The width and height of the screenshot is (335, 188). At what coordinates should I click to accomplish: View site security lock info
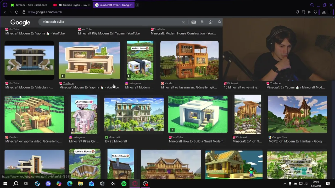[24, 12]
